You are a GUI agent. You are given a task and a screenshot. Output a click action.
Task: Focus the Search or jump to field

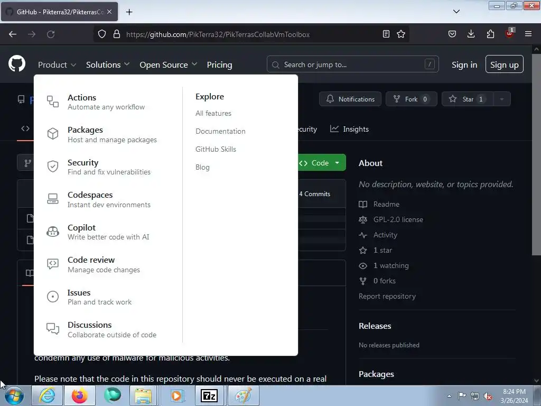pos(352,64)
